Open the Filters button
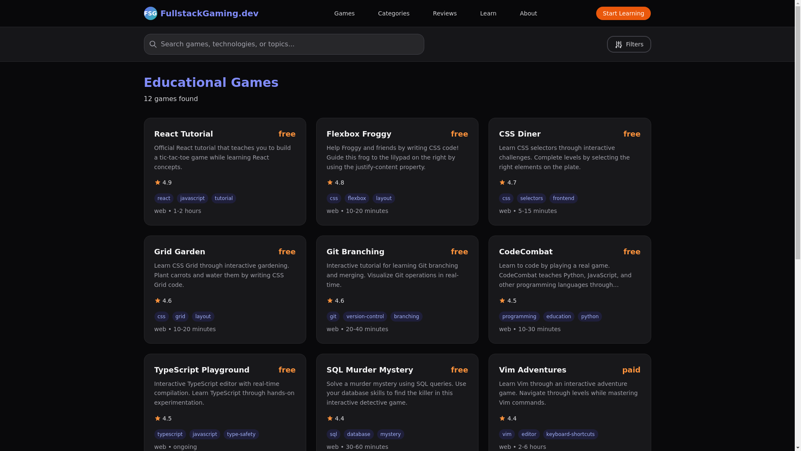The image size is (801, 451). 629,44
